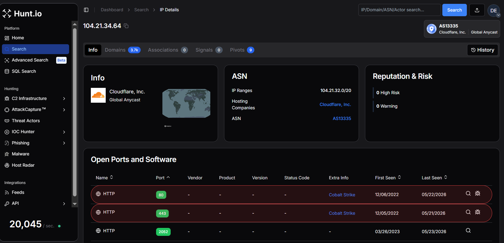Expand the AttackCapture menu

(x=36, y=110)
